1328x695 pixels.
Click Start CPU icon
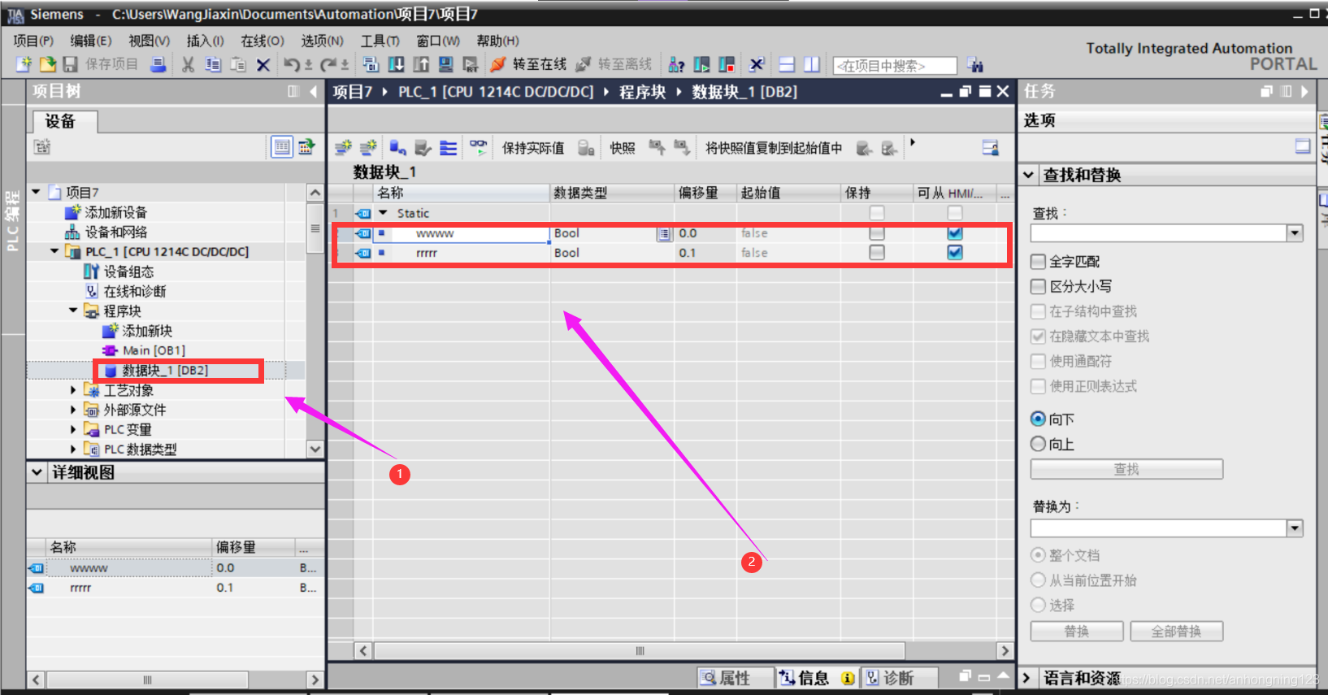(x=701, y=64)
